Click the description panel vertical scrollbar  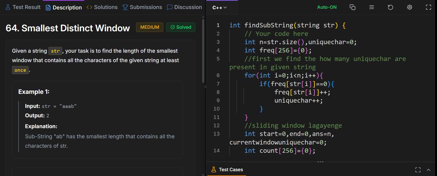[204, 51]
